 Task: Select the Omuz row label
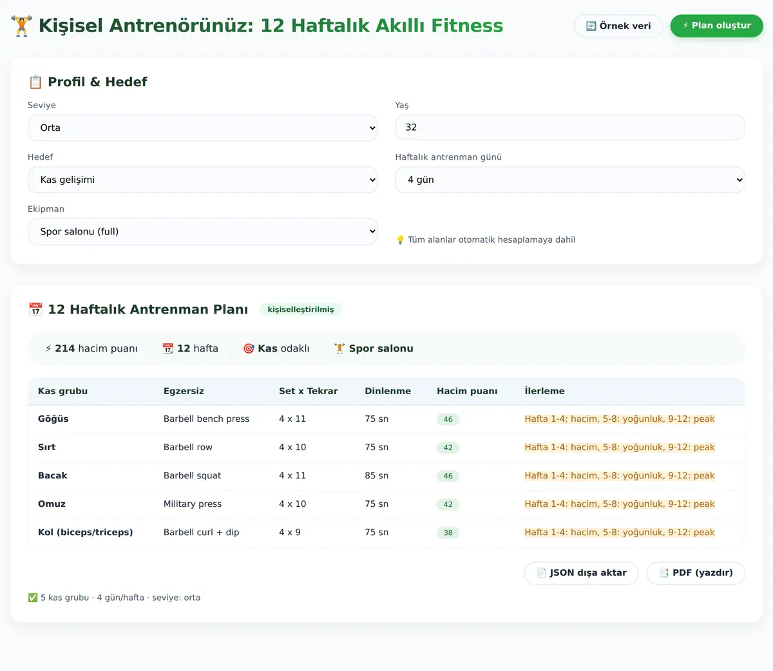point(52,504)
